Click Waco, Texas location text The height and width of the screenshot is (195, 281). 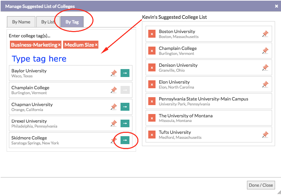22,76
